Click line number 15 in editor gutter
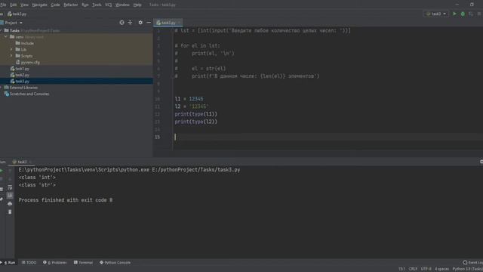Image resolution: width=483 pixels, height=272 pixels. click(x=158, y=137)
